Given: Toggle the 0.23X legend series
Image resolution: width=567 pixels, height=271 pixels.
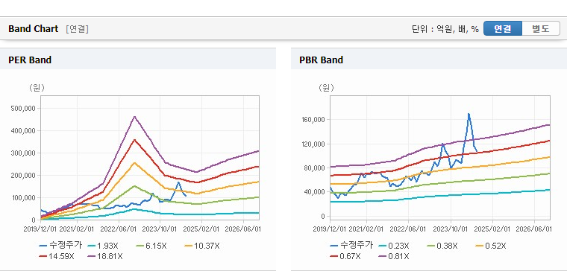Looking at the screenshot, I should point(393,246).
